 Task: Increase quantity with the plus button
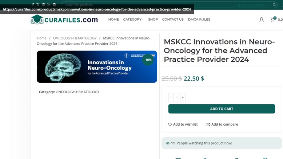(183, 97)
